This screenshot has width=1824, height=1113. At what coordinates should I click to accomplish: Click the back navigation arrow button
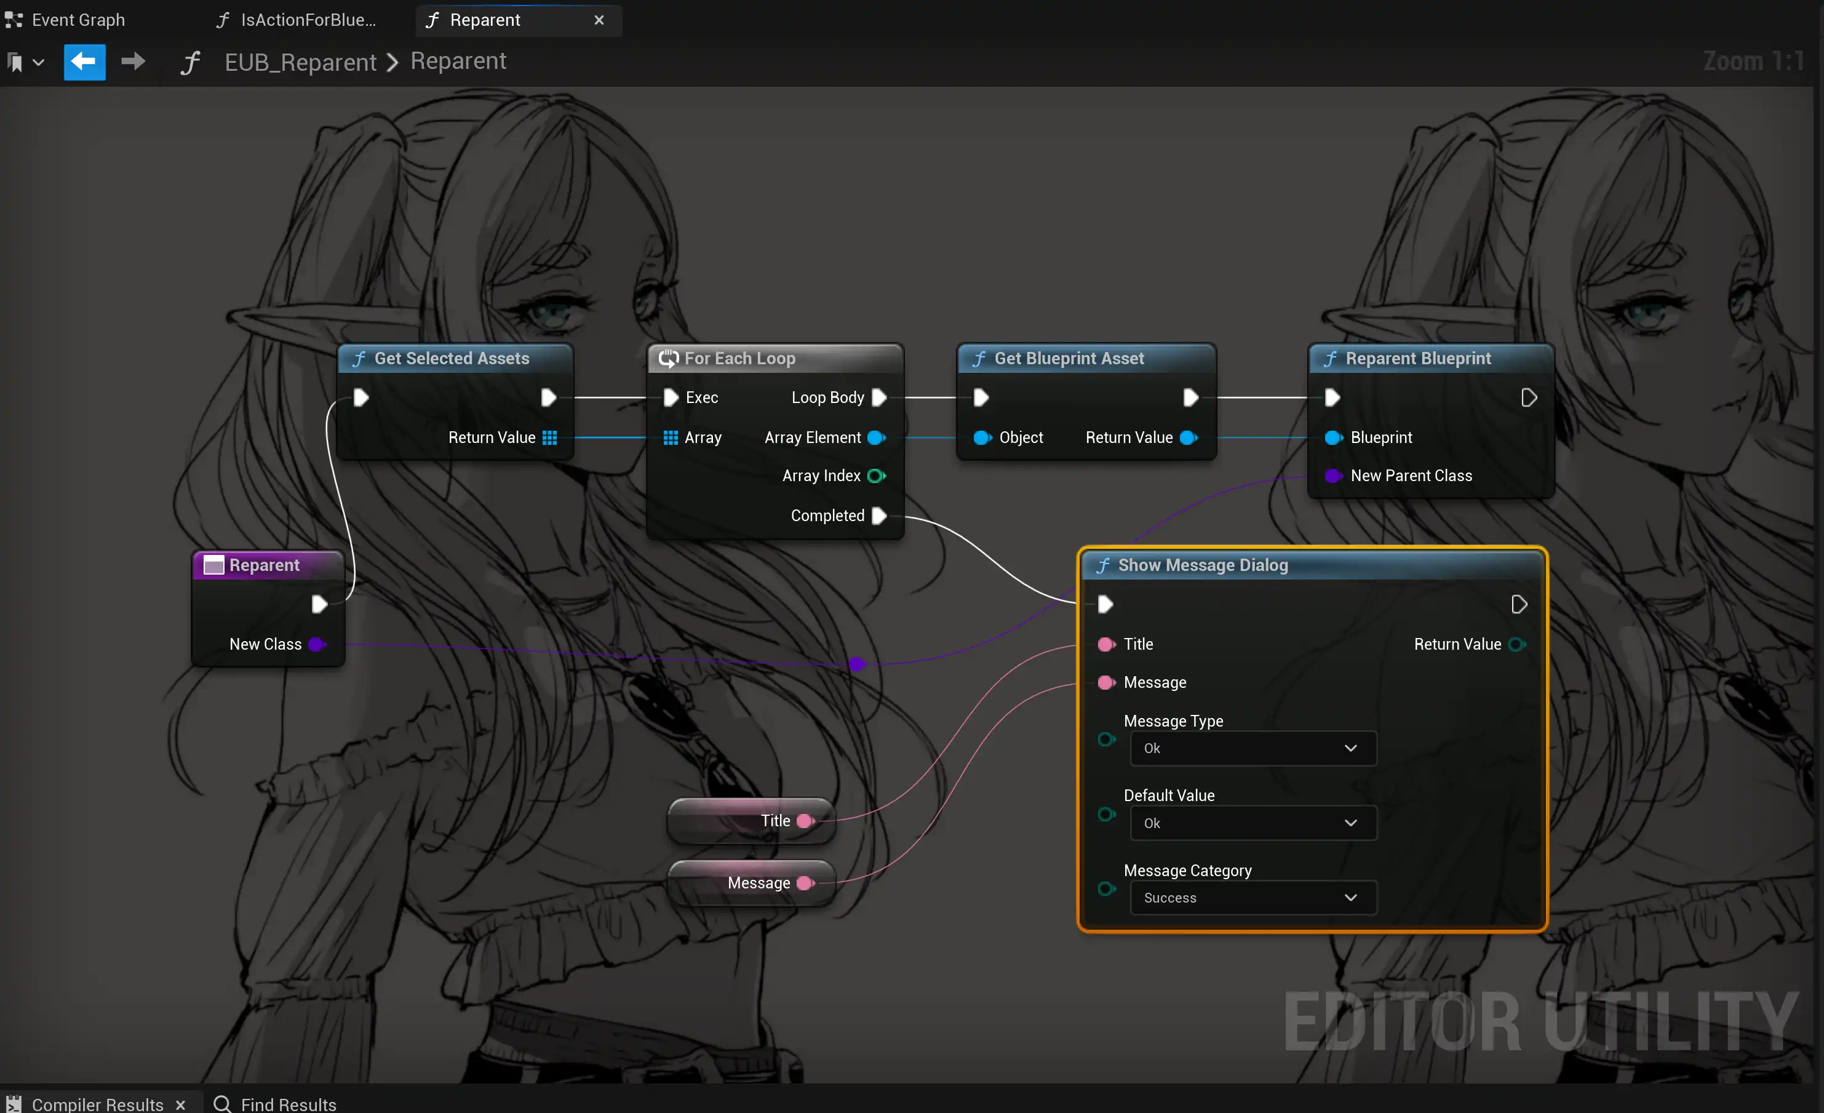click(x=84, y=62)
